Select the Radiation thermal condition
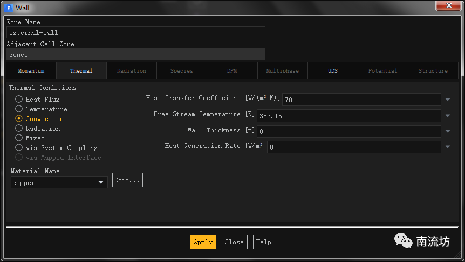The height and width of the screenshot is (262, 465). click(19, 129)
